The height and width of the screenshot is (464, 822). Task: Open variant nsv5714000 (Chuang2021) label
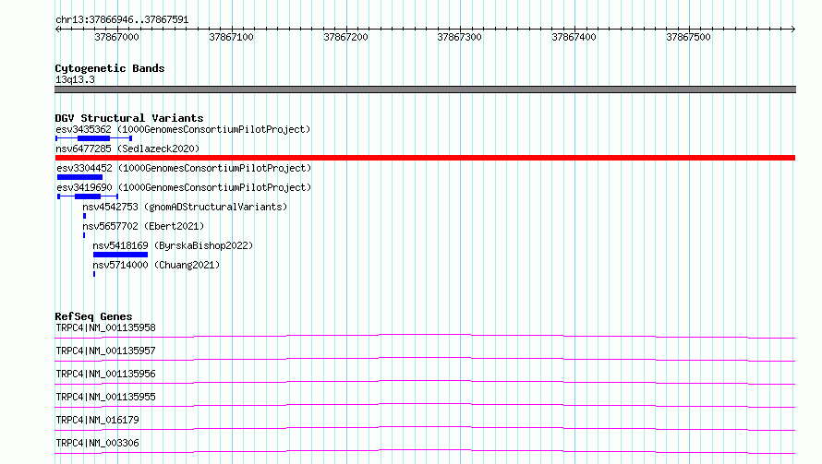[156, 265]
